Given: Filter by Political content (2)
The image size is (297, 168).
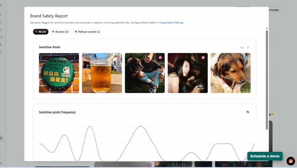Looking at the screenshot, I should 87,32.
